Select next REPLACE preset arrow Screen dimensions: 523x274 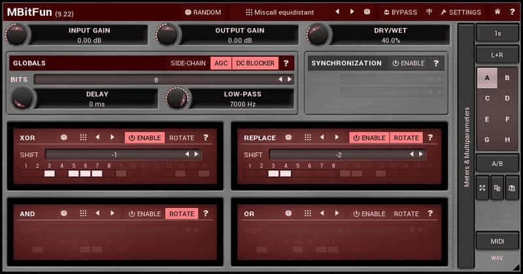[337, 137]
